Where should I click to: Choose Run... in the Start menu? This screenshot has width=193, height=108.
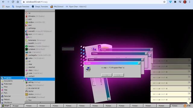(12, 93)
